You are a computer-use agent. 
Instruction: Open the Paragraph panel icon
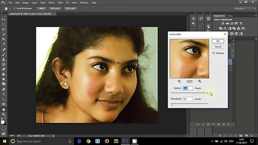[193, 24]
